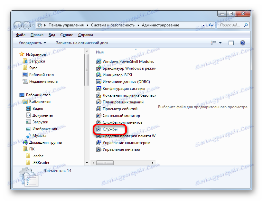Click the Документы library icon
The width and height of the screenshot is (263, 201).
point(28,115)
